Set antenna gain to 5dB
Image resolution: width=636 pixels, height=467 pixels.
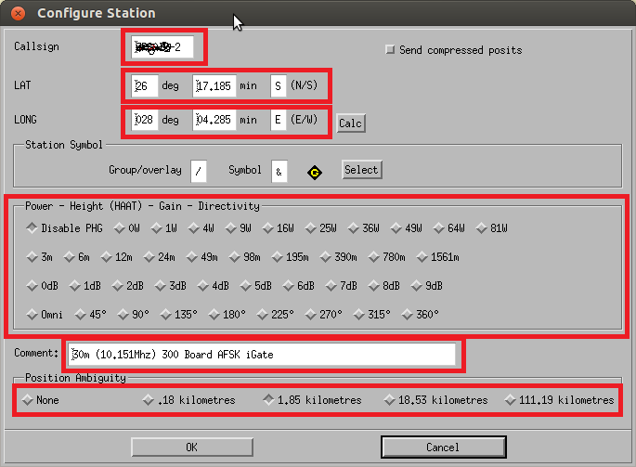pos(255,286)
